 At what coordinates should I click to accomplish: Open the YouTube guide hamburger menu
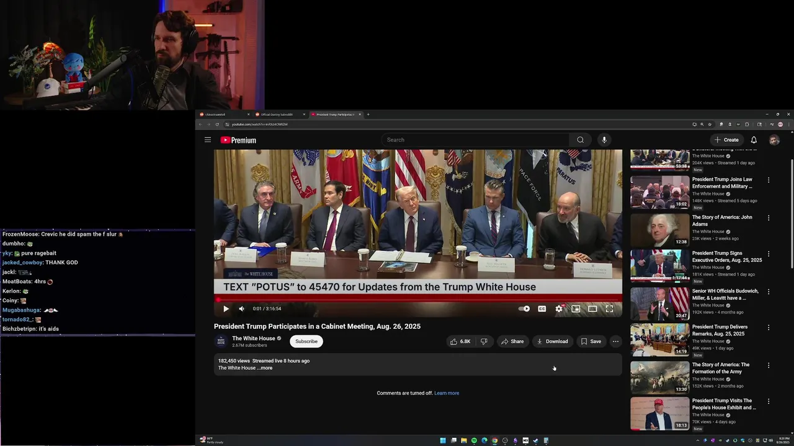208,140
